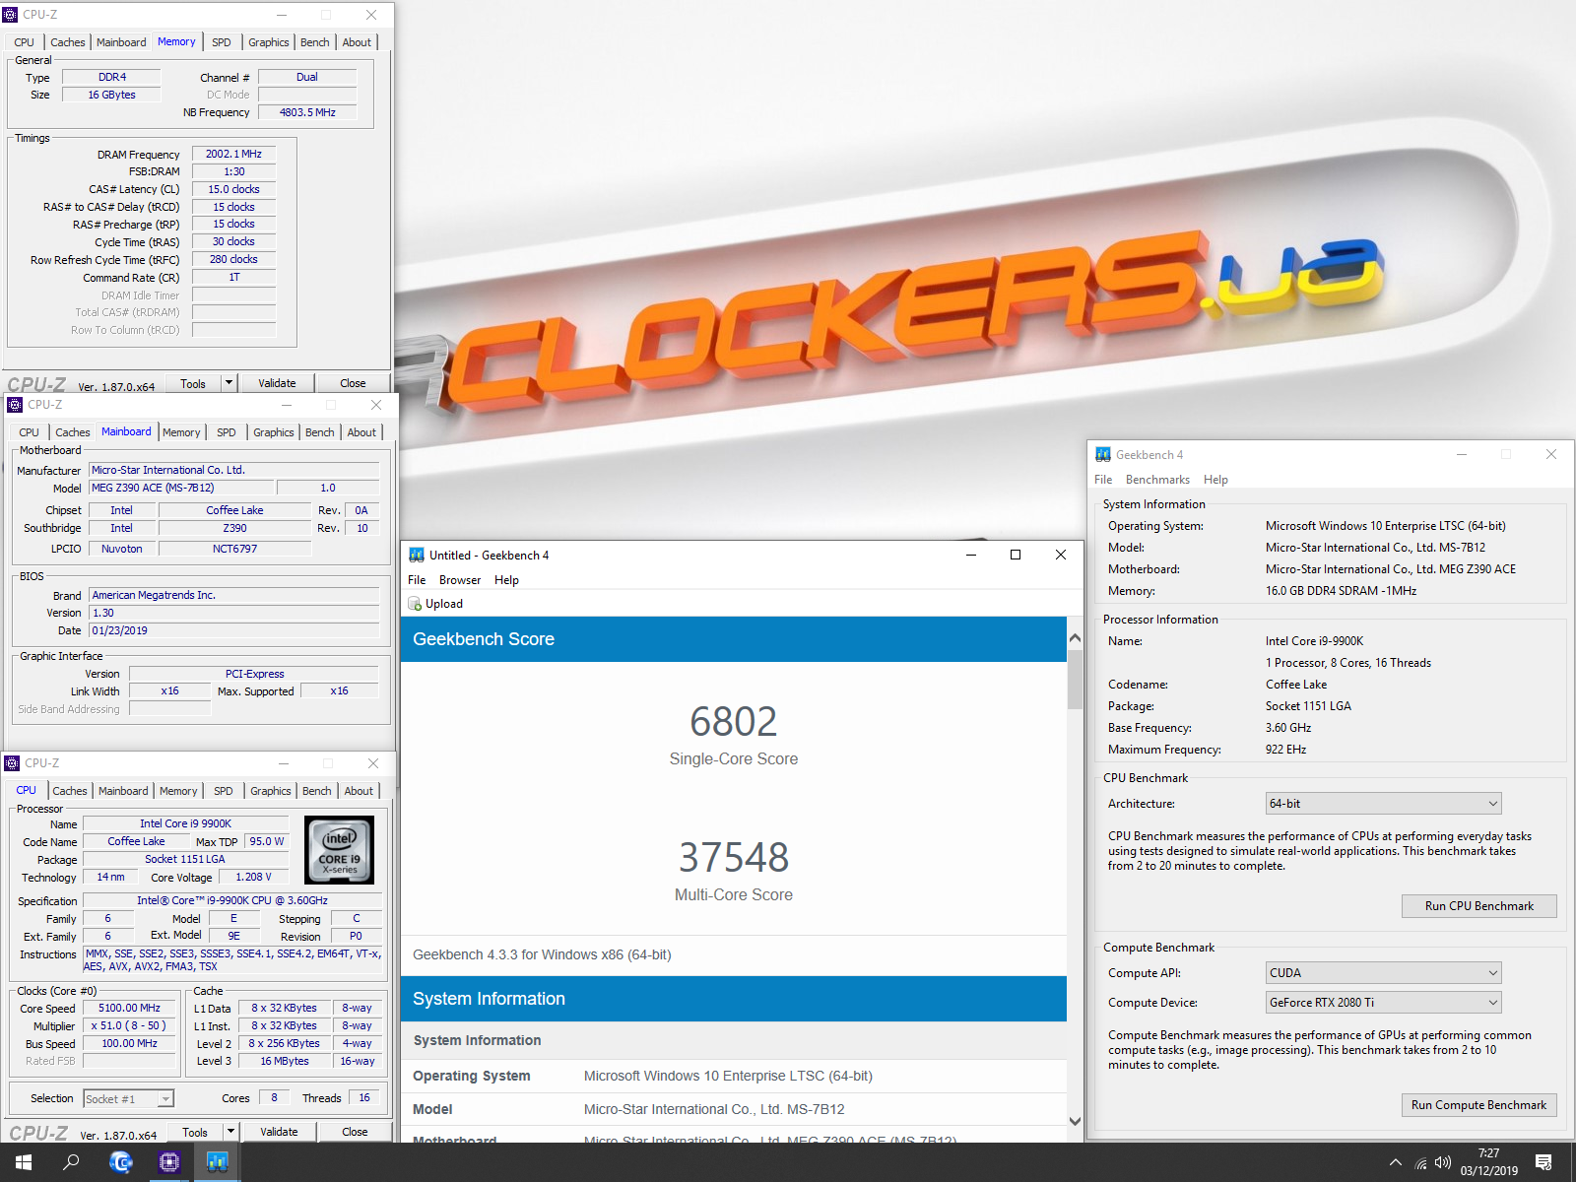This screenshot has height=1182, width=1576.
Task: Open the Architecture 64-bit dropdown
Action: pyautogui.click(x=1383, y=804)
